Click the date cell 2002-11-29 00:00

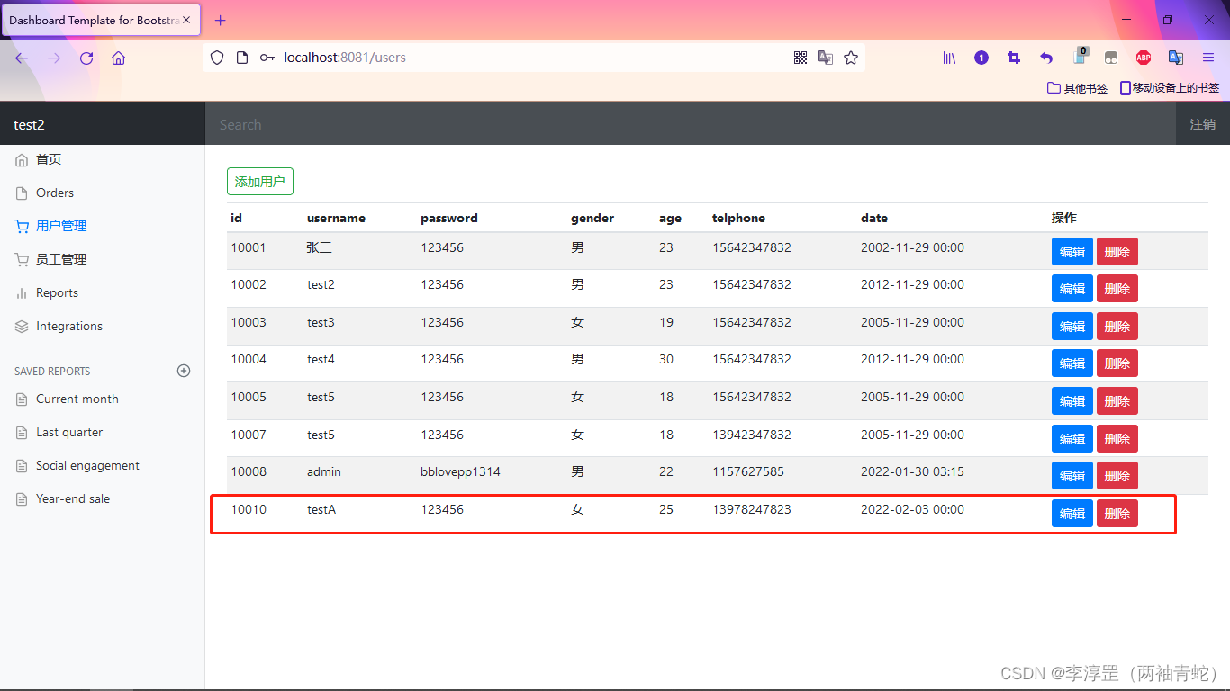pos(912,247)
